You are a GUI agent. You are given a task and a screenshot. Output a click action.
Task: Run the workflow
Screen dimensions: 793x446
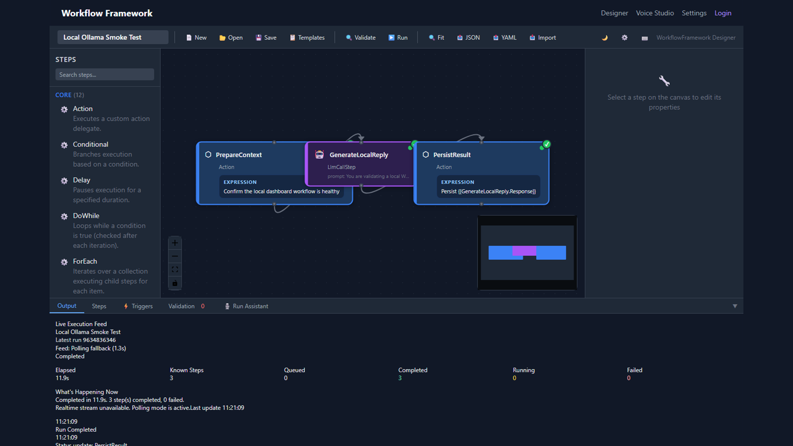tap(398, 38)
